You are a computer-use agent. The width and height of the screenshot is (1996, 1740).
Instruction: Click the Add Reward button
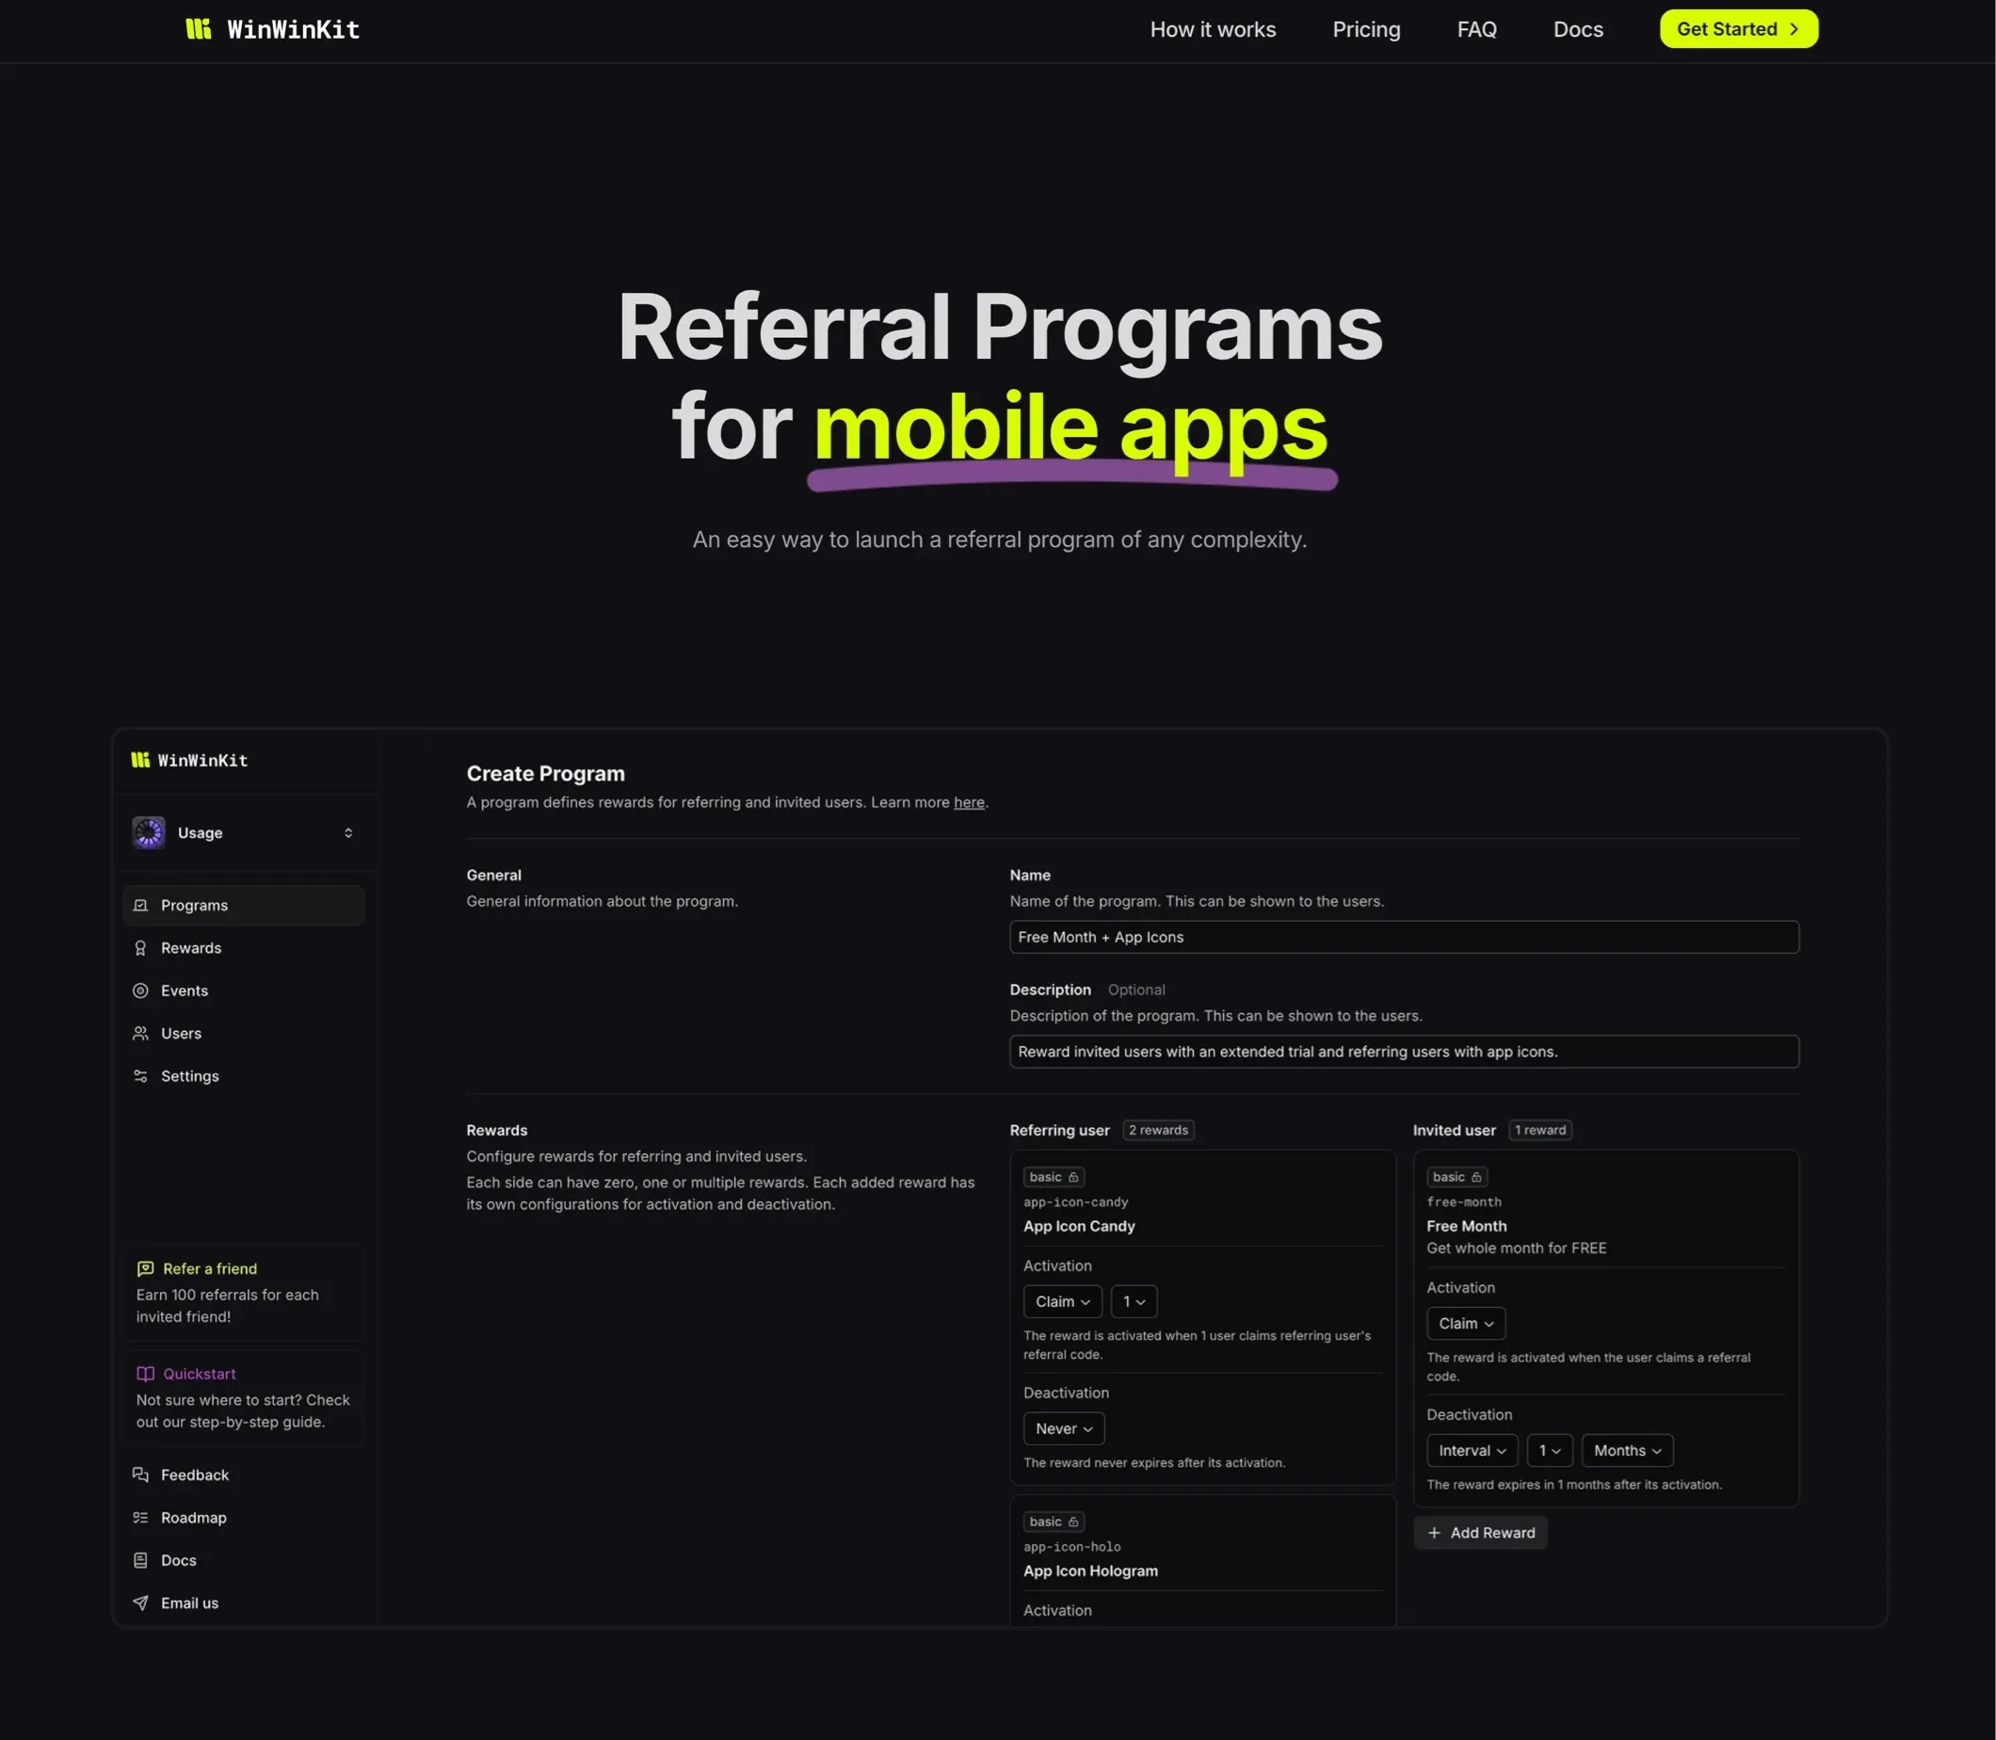(x=1480, y=1533)
